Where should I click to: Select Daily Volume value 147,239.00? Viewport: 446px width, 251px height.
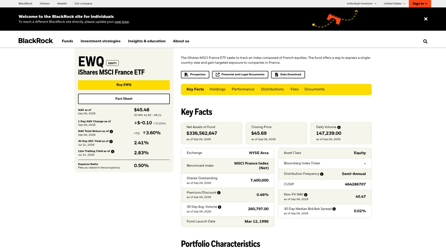pyautogui.click(x=329, y=133)
